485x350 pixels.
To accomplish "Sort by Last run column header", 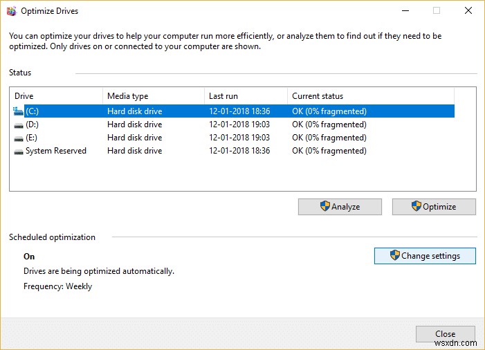I will point(245,96).
